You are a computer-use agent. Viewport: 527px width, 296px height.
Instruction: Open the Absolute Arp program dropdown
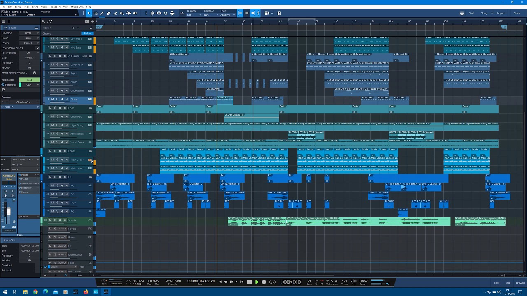pyautogui.click(x=26, y=102)
